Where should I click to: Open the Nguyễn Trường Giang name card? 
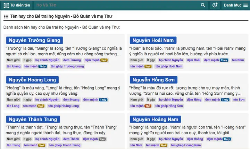point(34,40)
